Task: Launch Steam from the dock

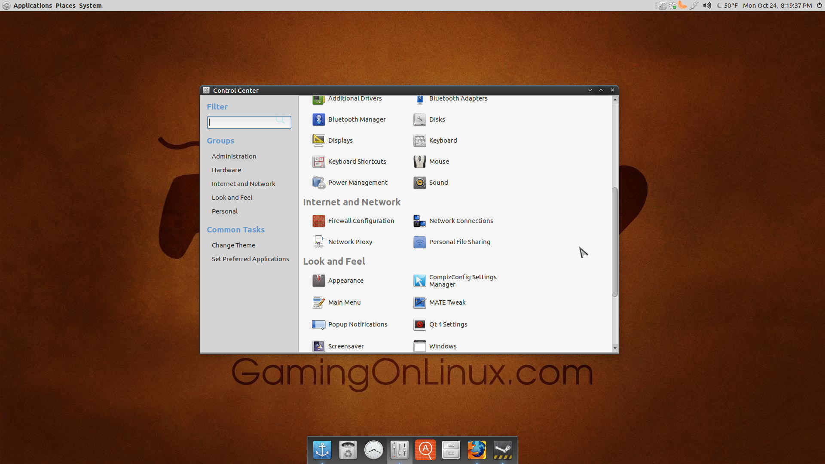Action: coord(503,450)
